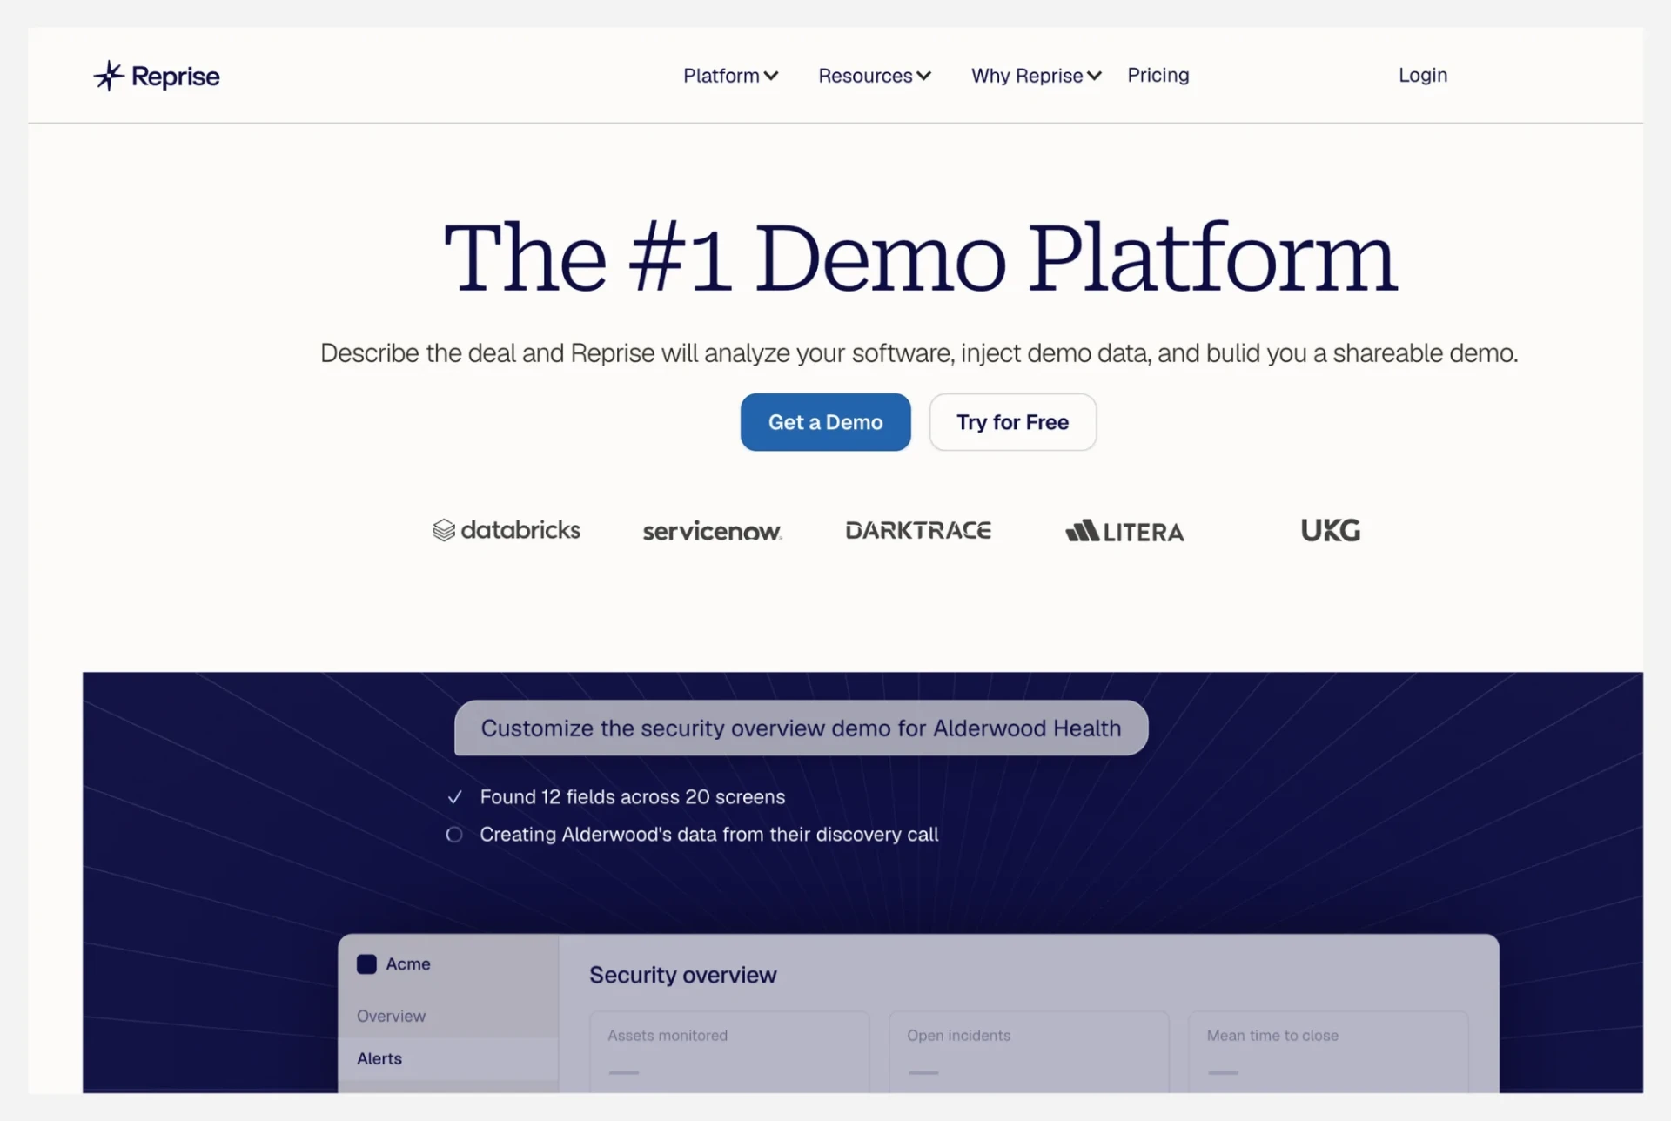Screen dimensions: 1671x1121
Task: Click the Try for Free button
Action: click(x=1012, y=422)
